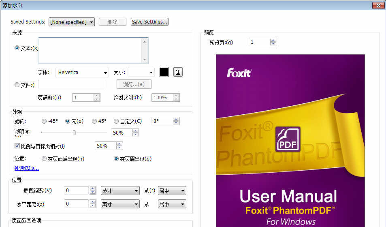Adjust the 透明度 opacity slider handle

click(x=74, y=133)
